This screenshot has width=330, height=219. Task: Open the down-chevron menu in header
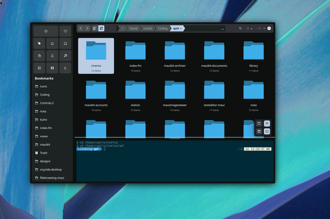click(x=259, y=29)
